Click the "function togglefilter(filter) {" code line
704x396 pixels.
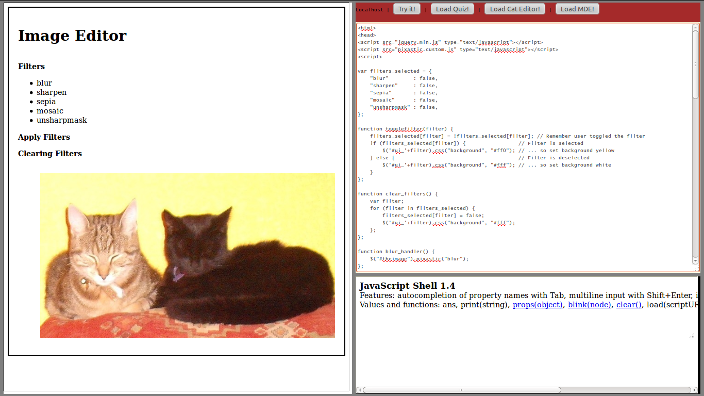(406, 129)
